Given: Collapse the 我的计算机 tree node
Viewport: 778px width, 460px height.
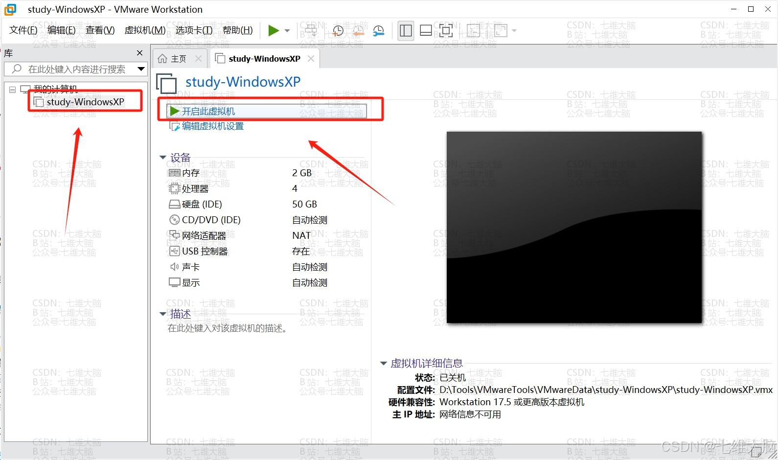Looking at the screenshot, I should click(x=12, y=90).
